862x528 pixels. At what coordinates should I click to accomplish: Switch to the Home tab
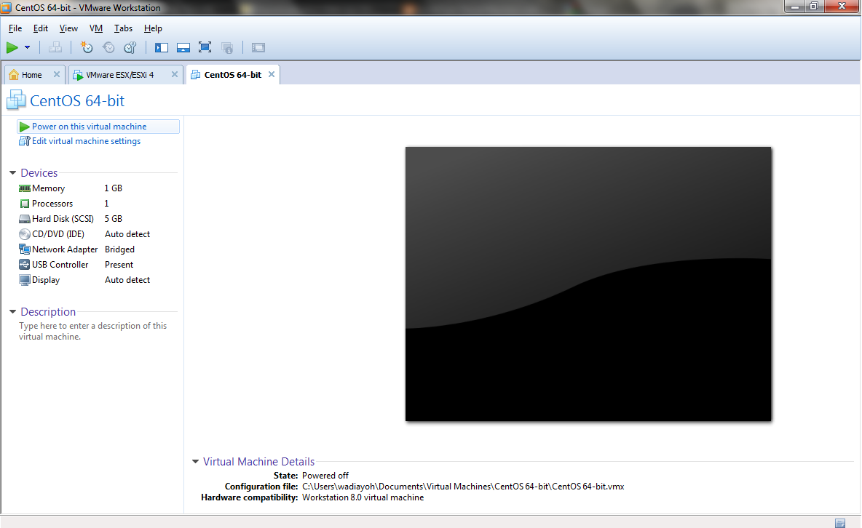pos(31,75)
